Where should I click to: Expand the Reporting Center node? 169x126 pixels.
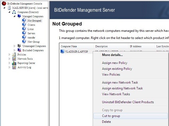point(9,63)
